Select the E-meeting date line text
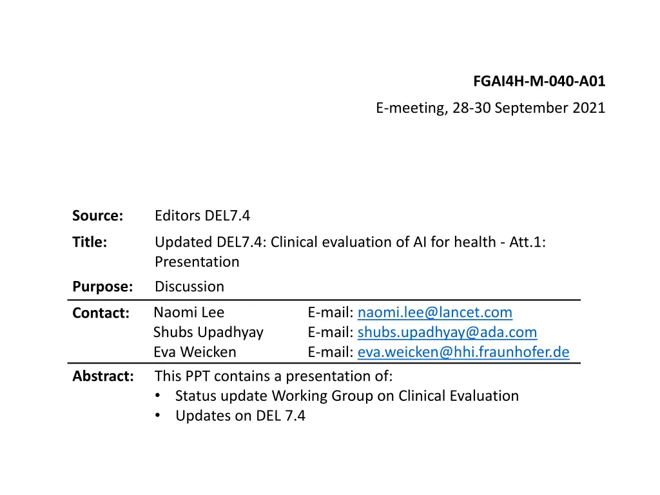Screen dimensions: 660x495 [490, 108]
